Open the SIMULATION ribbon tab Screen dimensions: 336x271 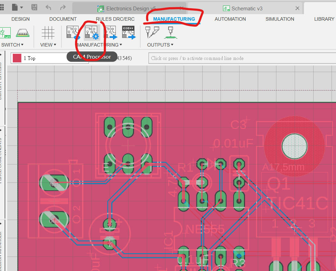[x=279, y=19]
